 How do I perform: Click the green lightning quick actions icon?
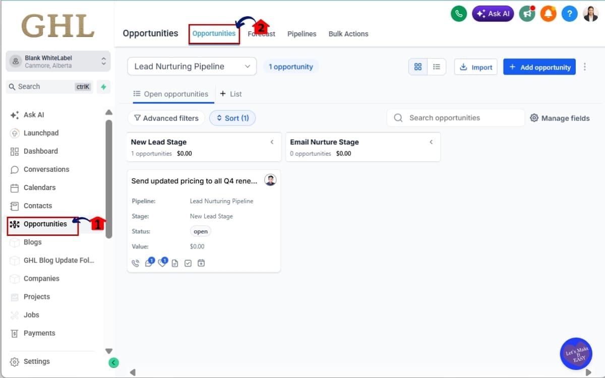point(103,87)
